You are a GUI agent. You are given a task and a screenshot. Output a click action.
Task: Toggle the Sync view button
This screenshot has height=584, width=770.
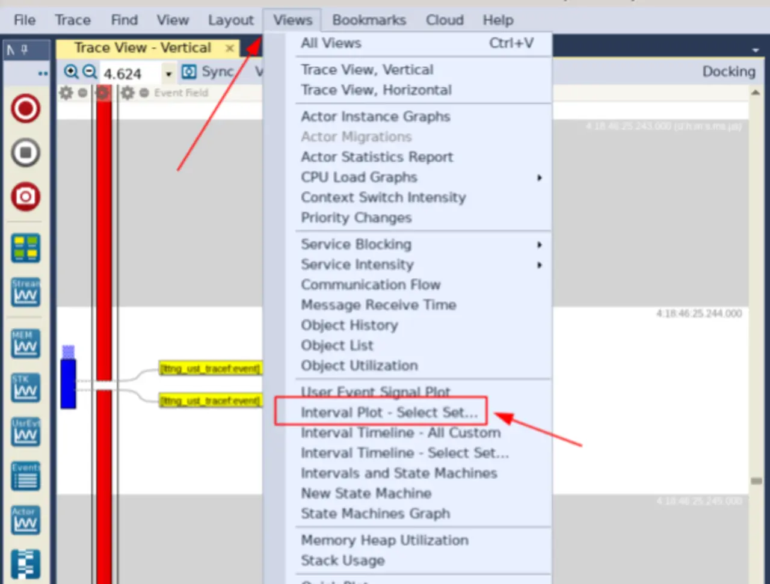208,72
